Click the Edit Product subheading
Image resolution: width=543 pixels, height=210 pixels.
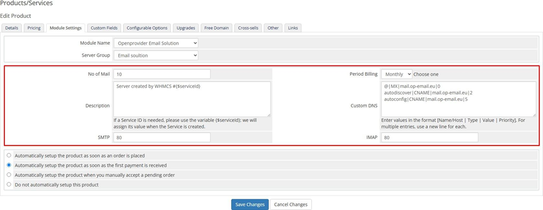(x=16, y=16)
